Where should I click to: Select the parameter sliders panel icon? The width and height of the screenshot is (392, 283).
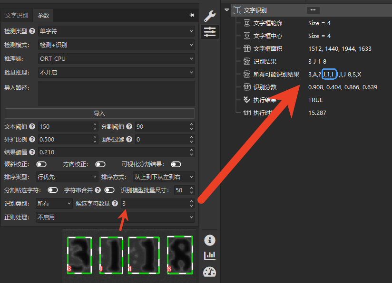(210, 32)
